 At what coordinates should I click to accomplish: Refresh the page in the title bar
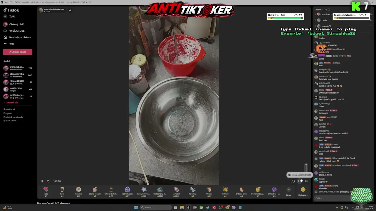click(x=11, y=2)
